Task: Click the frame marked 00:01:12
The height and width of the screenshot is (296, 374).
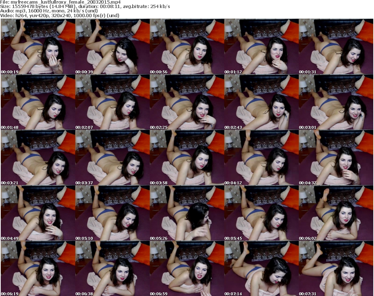Action: pyautogui.click(x=262, y=46)
